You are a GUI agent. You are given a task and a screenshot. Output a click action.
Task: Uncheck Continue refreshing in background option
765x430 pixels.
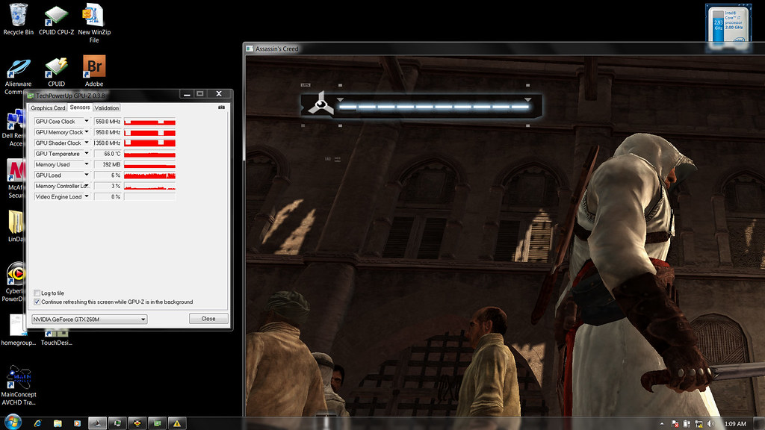37,302
